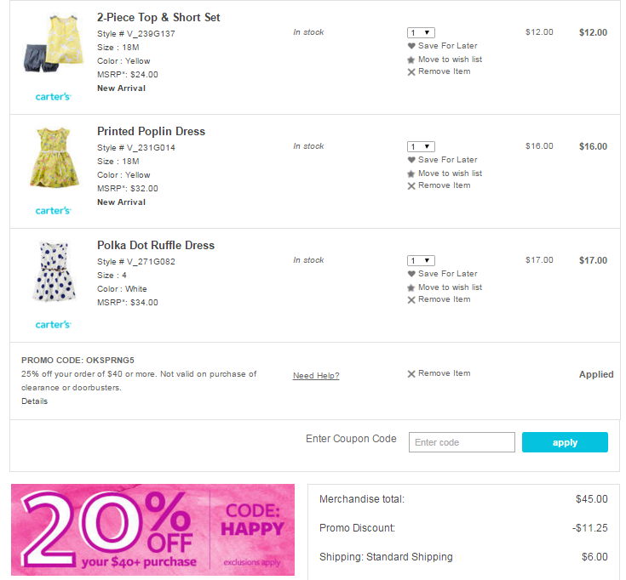Image resolution: width=626 pixels, height=580 pixels.
Task: Click X icon to remove Printed Poplin Dress
Action: (x=411, y=185)
